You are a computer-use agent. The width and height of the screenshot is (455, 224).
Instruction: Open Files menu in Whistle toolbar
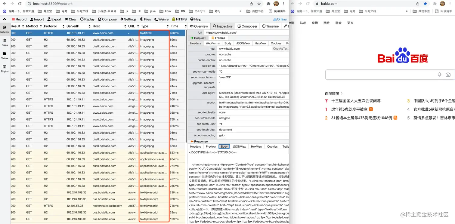tap(145, 19)
